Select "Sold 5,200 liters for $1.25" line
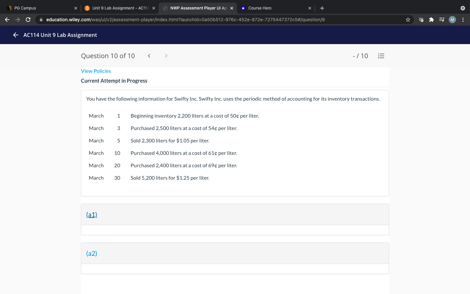 (170, 178)
